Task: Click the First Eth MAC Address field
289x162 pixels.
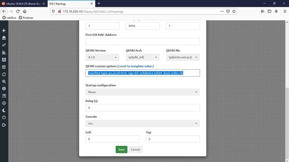Action: pyautogui.click(x=143, y=41)
